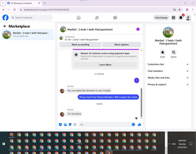The width and height of the screenshot is (196, 154).
Task: Click the 727.222.8254 message bubble
Action: pyautogui.click(x=74, y=114)
